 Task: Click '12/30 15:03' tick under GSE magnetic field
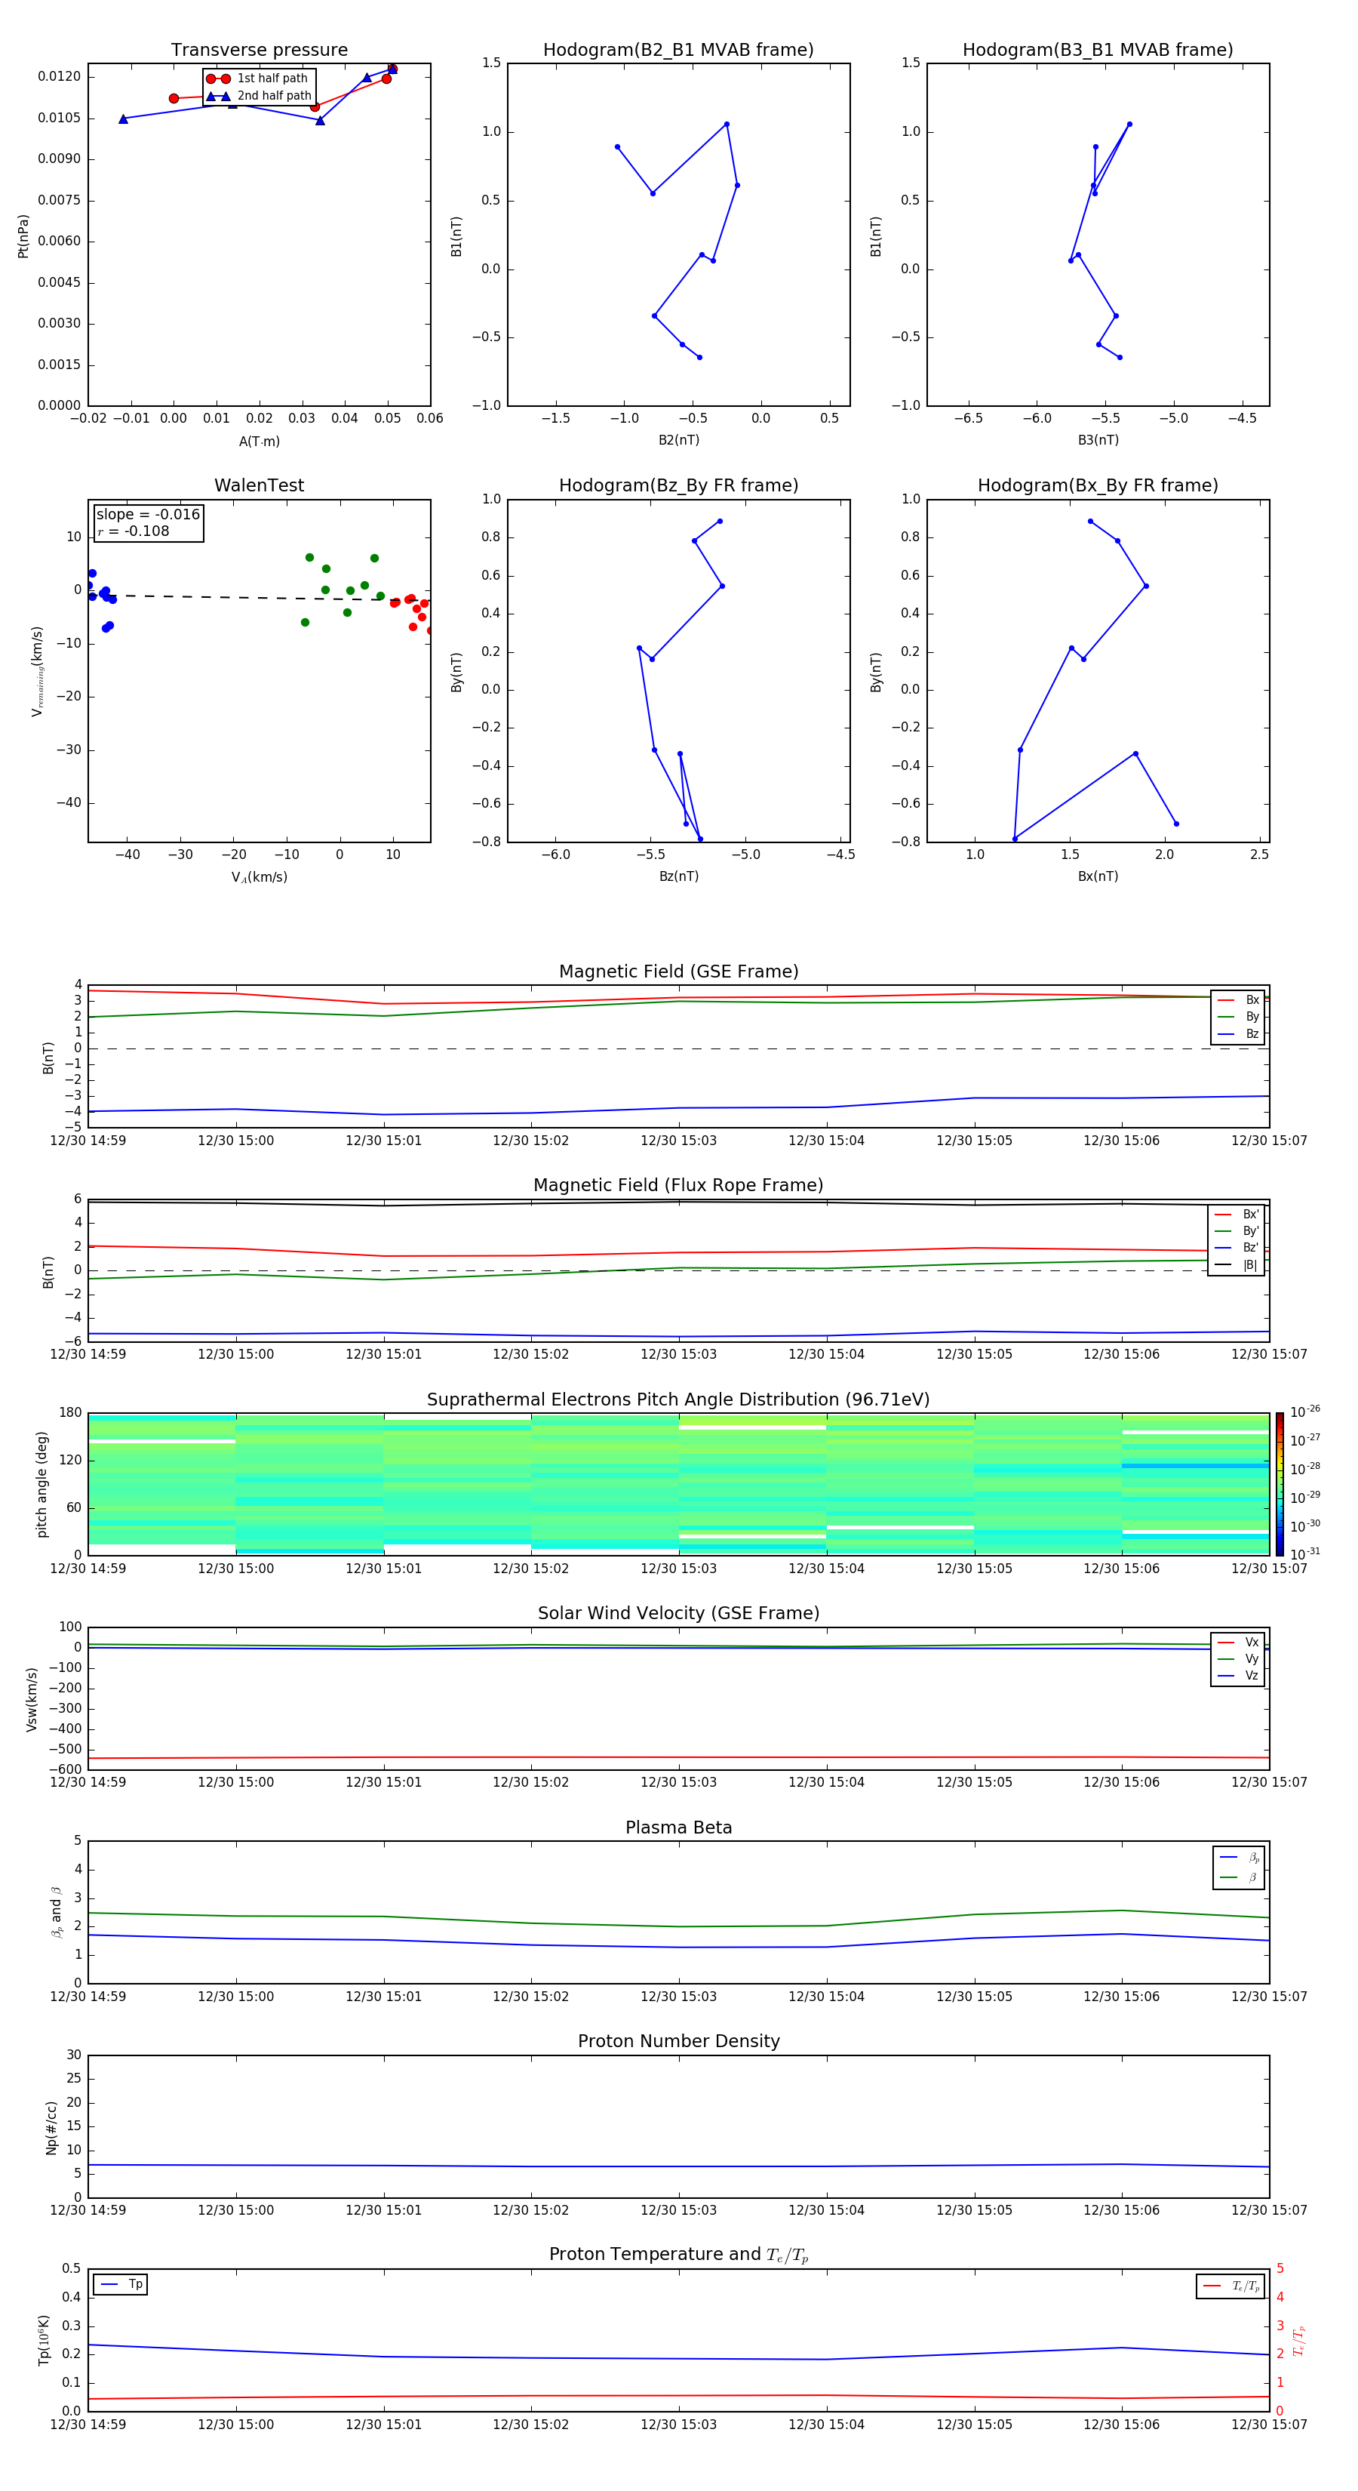coord(678,1140)
